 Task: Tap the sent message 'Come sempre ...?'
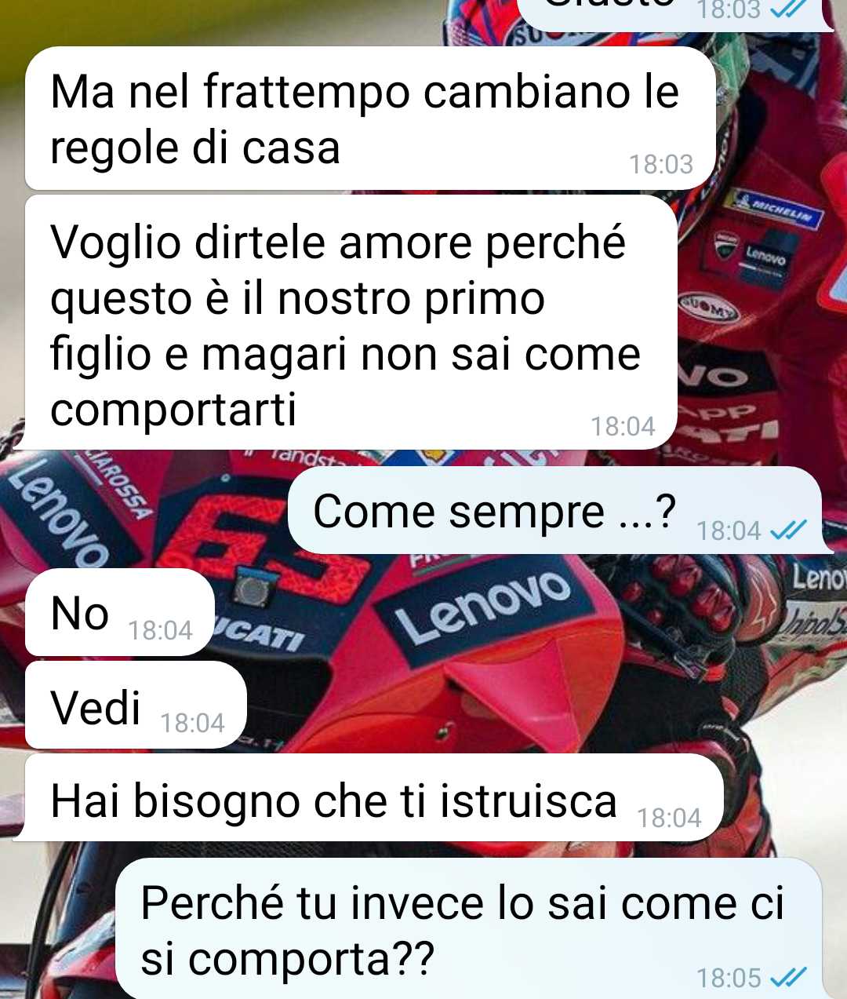point(555,511)
